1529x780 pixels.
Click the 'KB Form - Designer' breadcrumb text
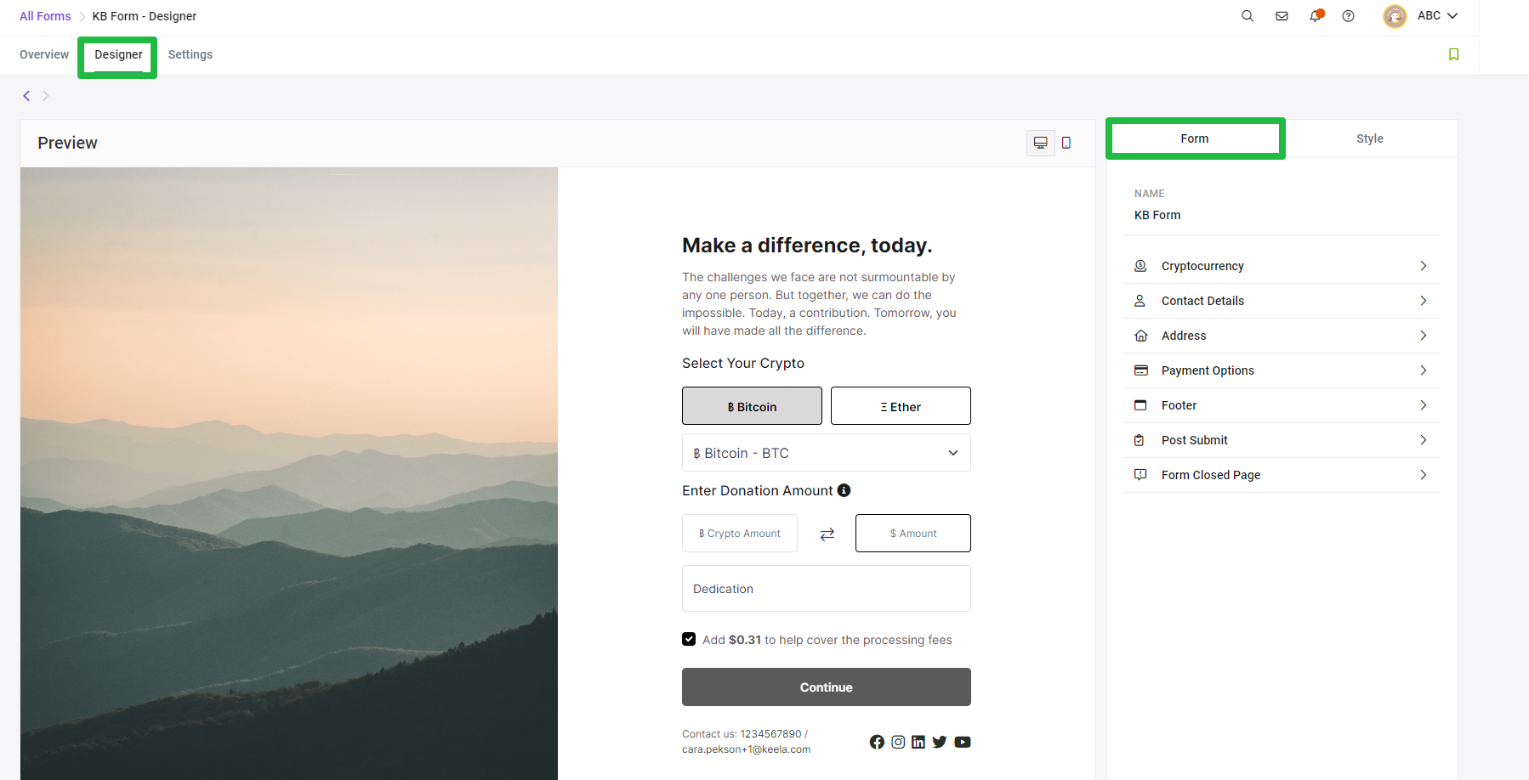click(x=145, y=16)
